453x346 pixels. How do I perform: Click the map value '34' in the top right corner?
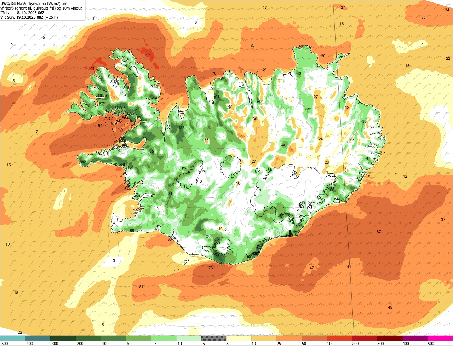coord(447,10)
